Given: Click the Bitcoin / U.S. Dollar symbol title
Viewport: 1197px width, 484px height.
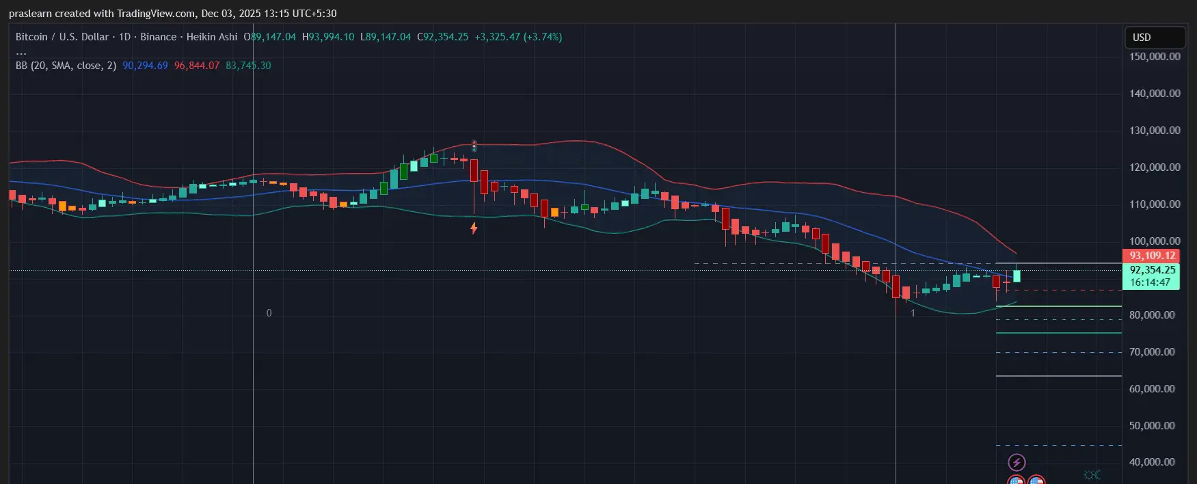Looking at the screenshot, I should (62, 37).
